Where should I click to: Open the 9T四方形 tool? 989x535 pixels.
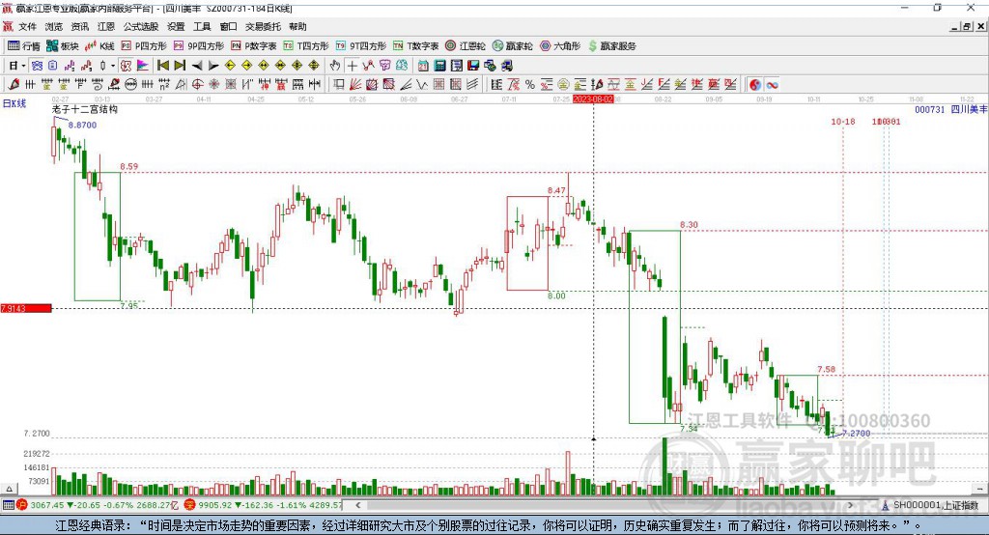pos(361,46)
